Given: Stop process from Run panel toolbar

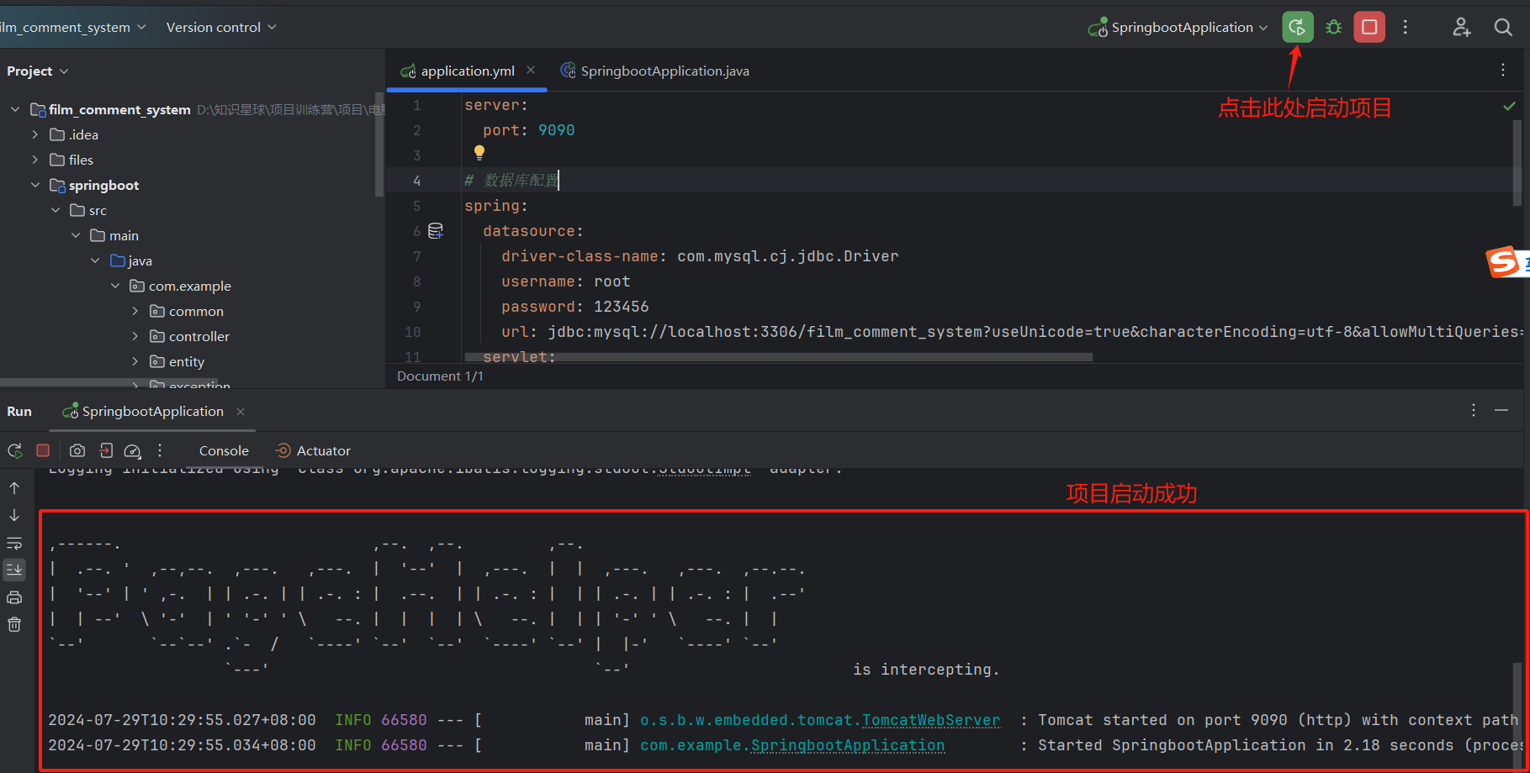Looking at the screenshot, I should (x=43, y=450).
